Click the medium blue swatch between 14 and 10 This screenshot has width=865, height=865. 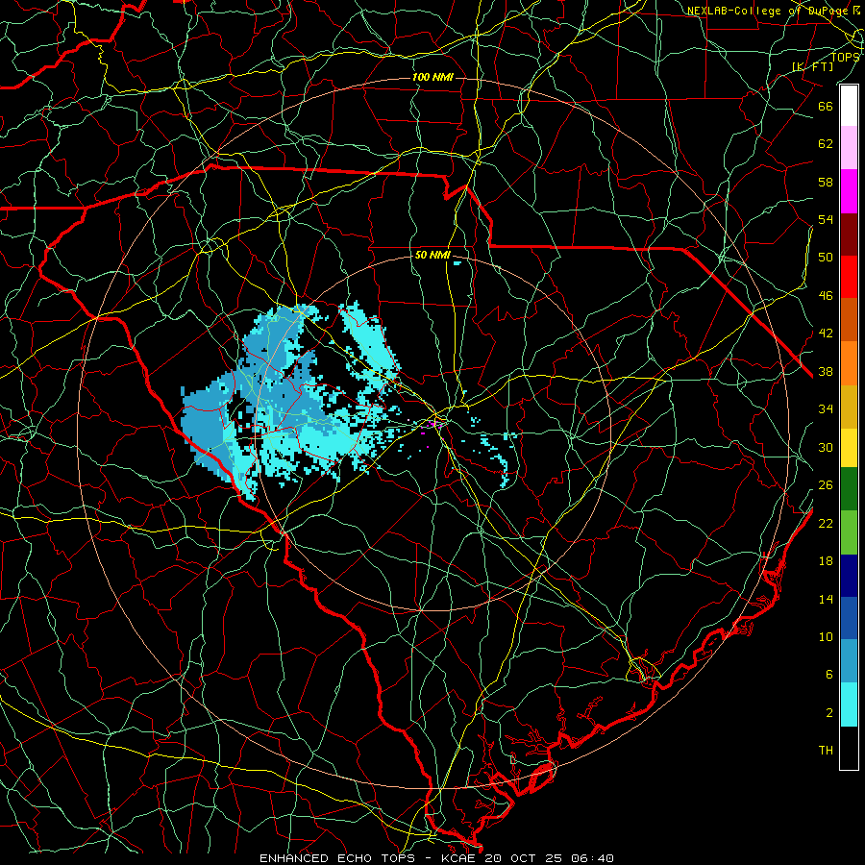pos(849,618)
